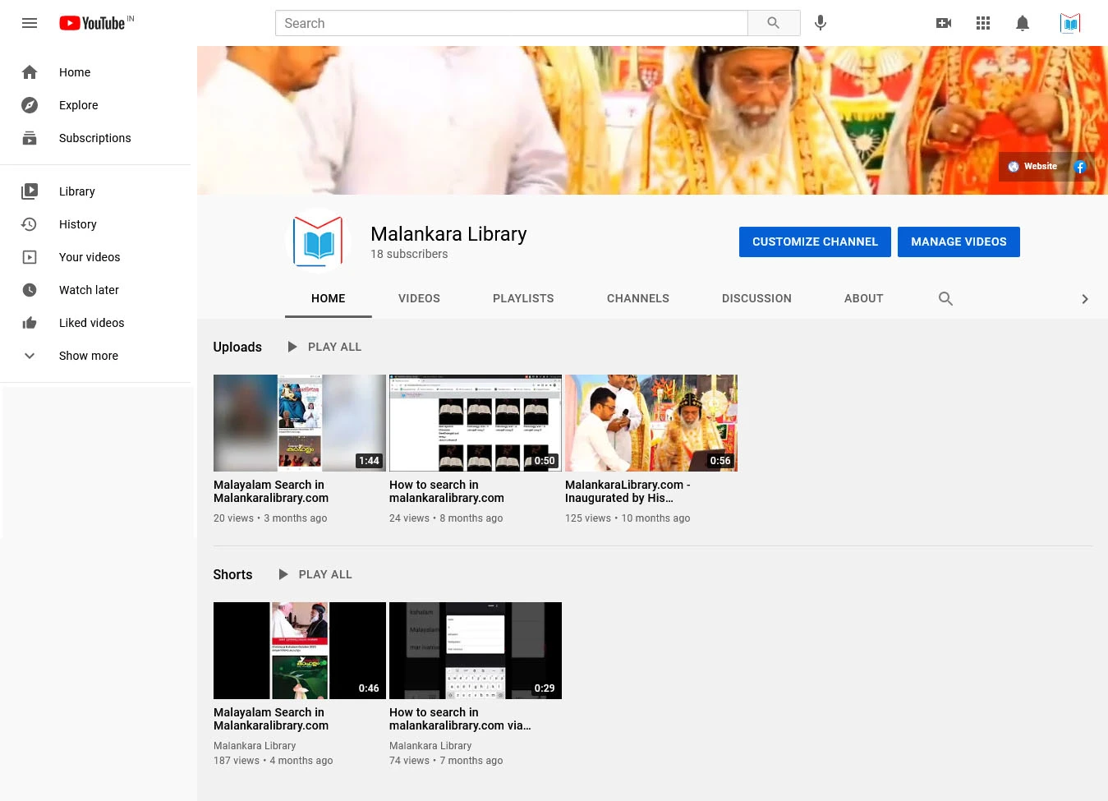Click title 'How to search in malankaralibrary.com via…'
Viewport: 1108px width, 801px height.
point(460,719)
